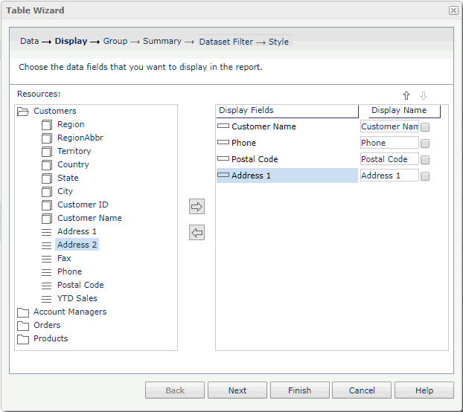Click the add field right arrow button
The height and width of the screenshot is (412, 463).
point(197,207)
